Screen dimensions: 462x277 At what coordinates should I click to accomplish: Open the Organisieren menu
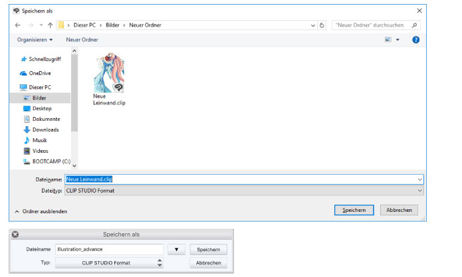click(35, 40)
